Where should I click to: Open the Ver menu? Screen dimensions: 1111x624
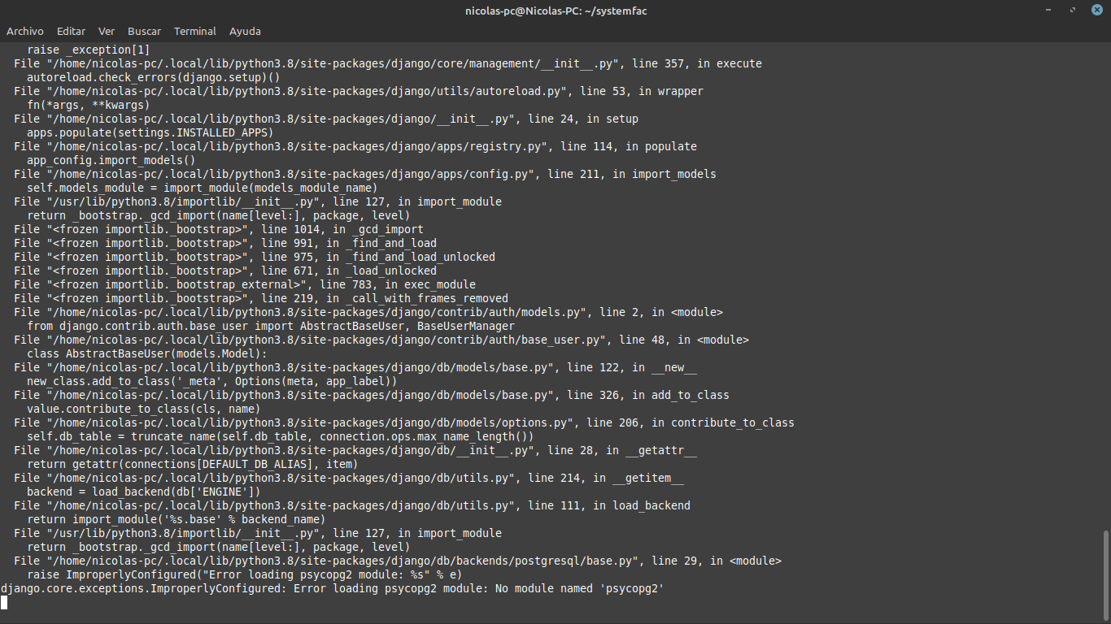[x=107, y=31]
